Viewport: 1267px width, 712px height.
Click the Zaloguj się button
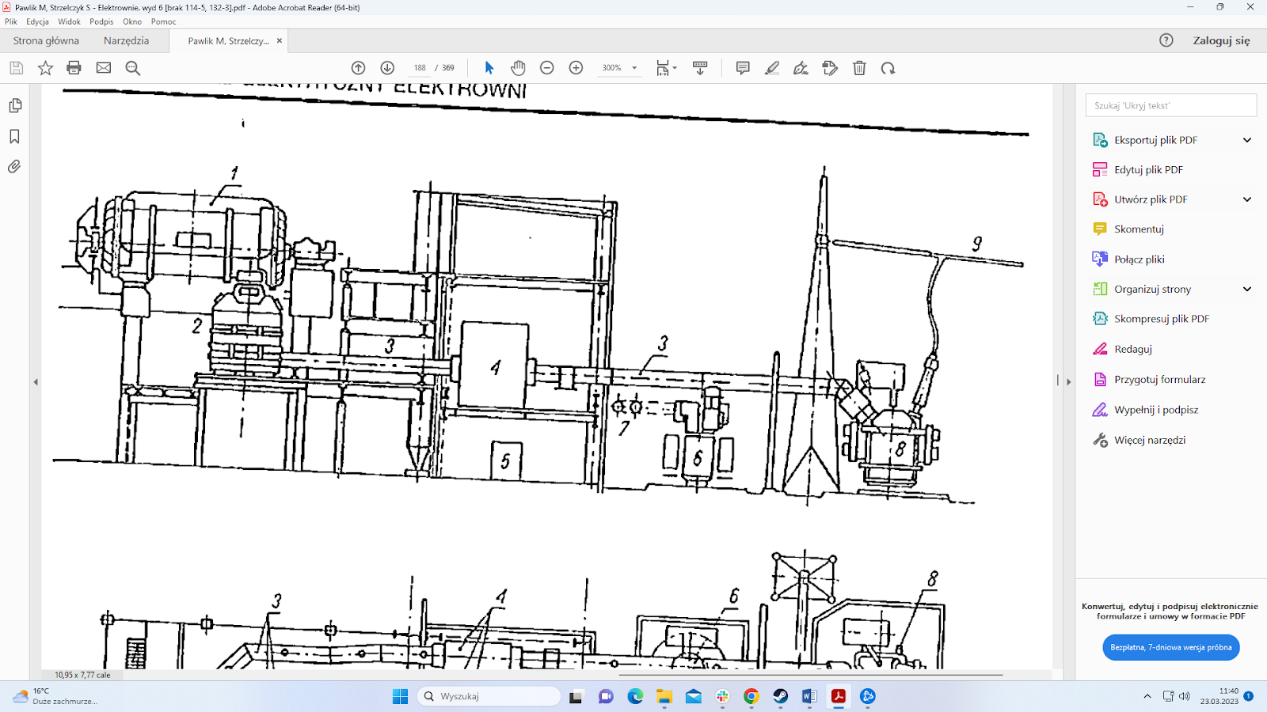[1220, 40]
